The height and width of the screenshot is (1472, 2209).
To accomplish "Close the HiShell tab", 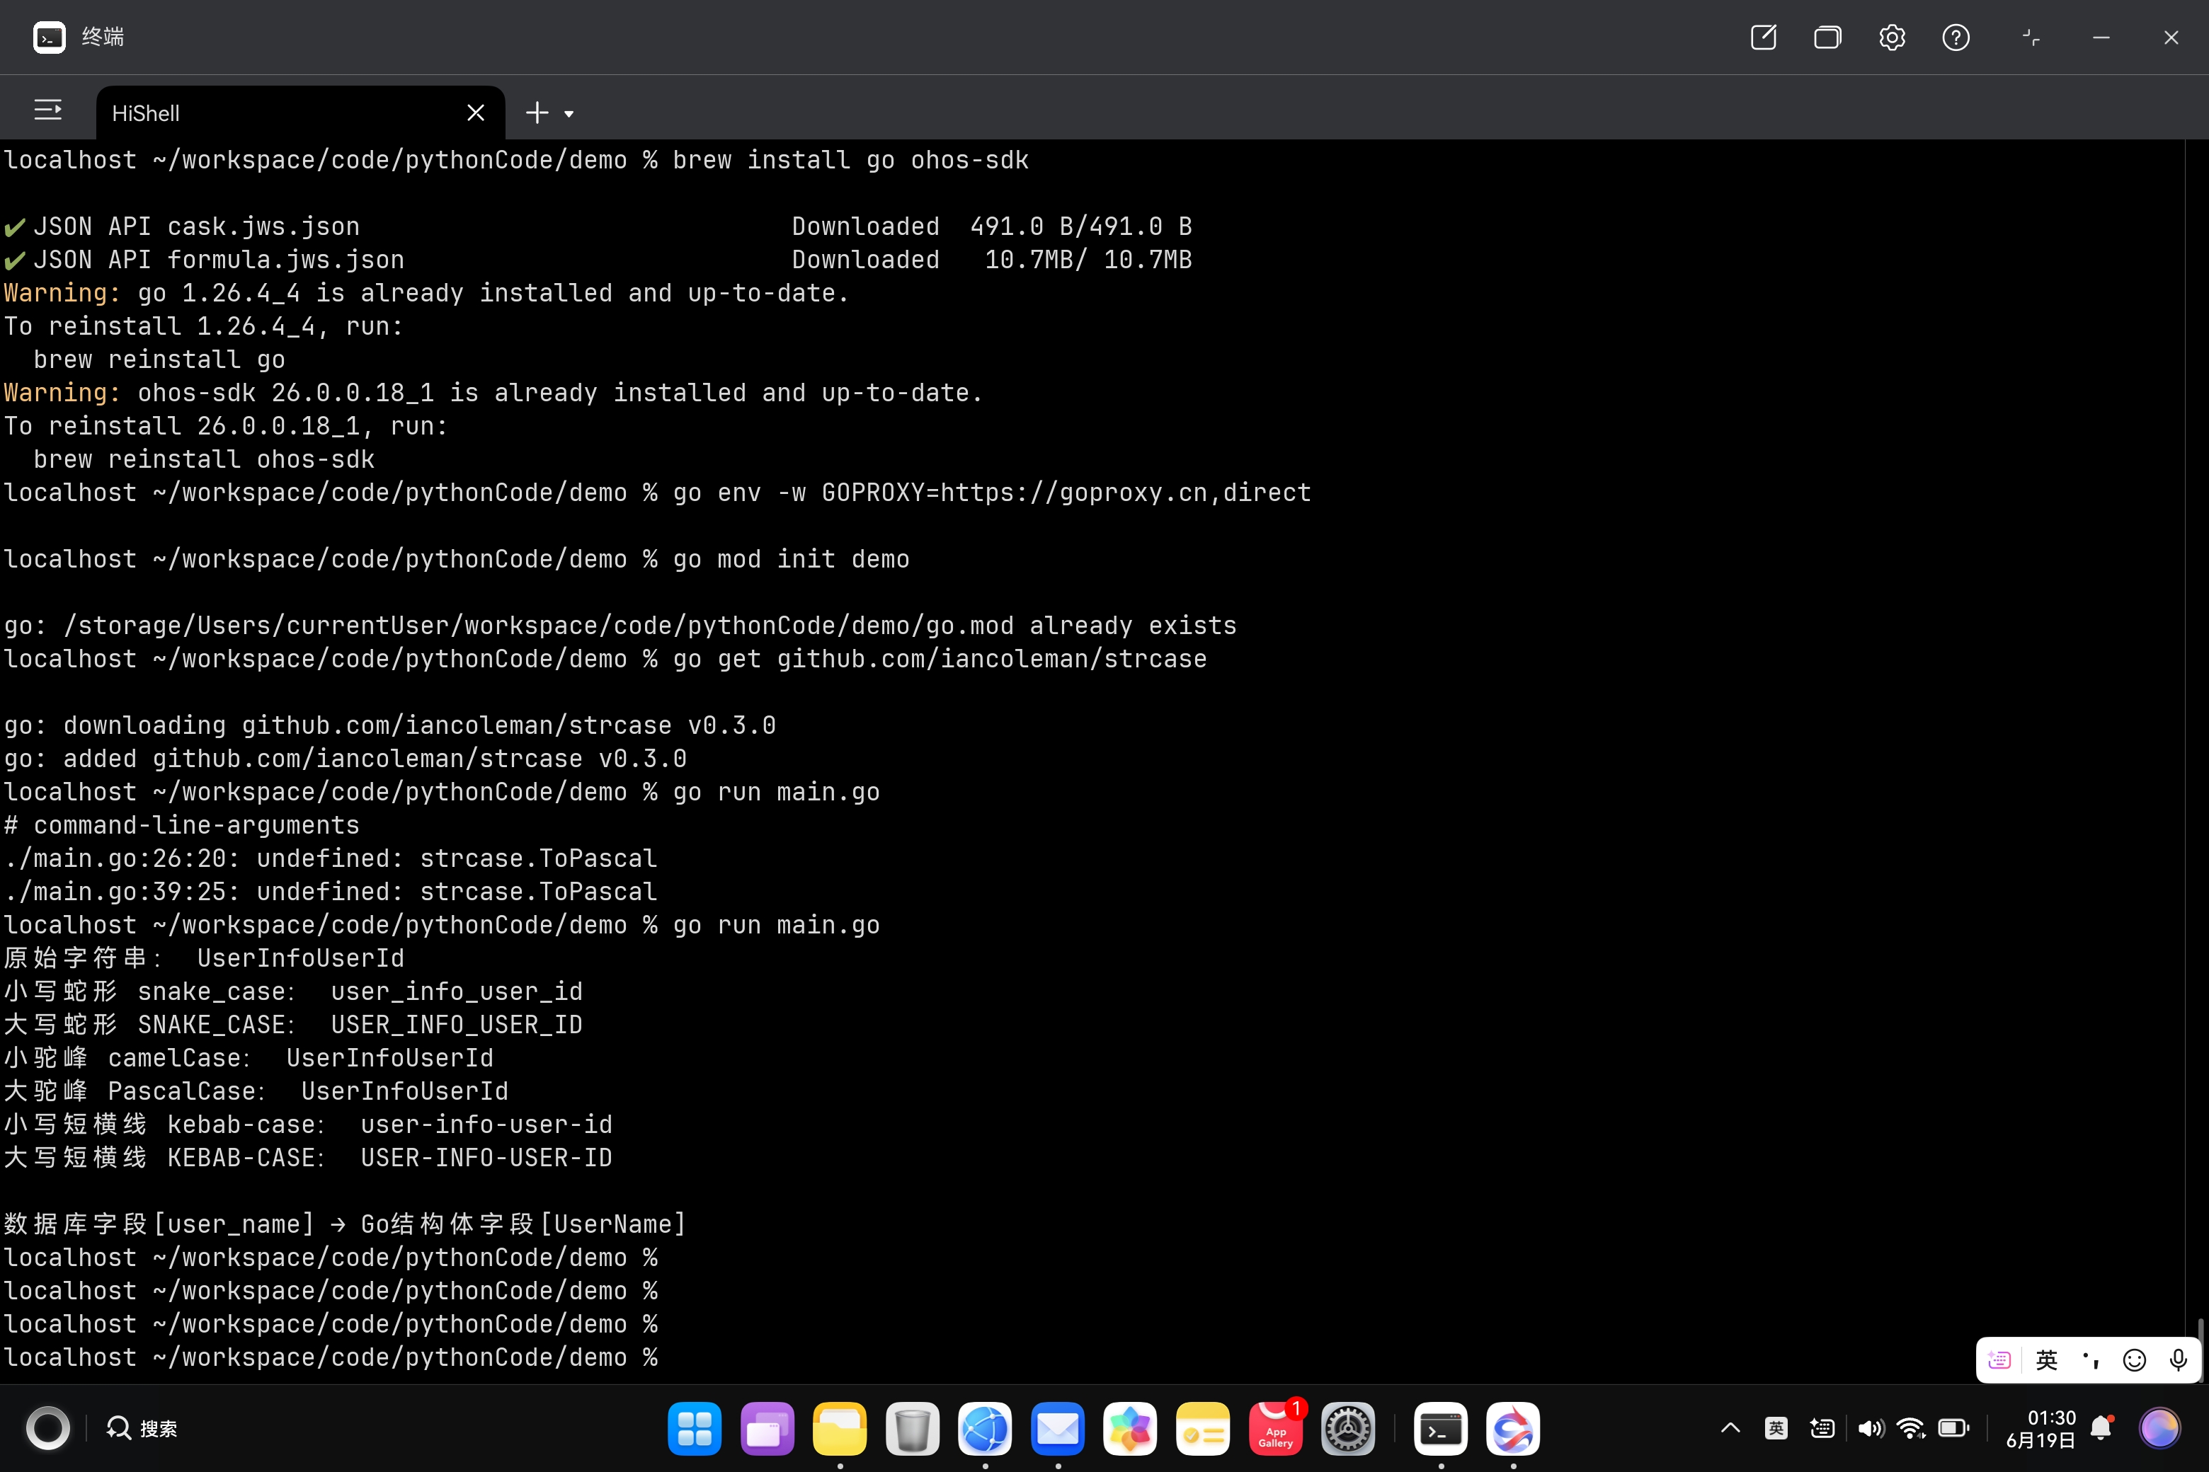I will click(x=475, y=113).
